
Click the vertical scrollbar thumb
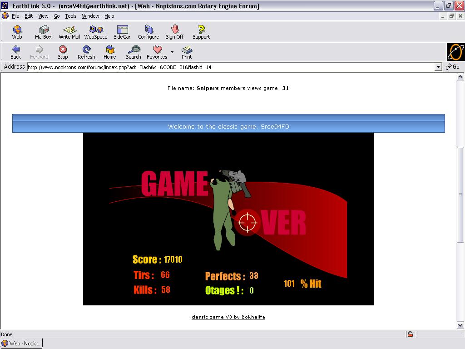click(x=460, y=194)
